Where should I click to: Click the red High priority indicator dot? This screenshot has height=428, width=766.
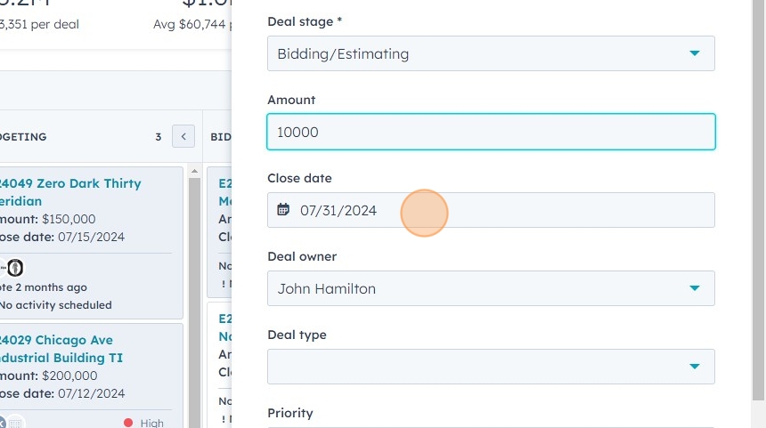click(x=128, y=423)
